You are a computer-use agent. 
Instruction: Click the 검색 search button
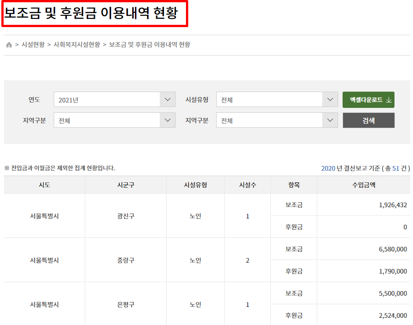[368, 121]
